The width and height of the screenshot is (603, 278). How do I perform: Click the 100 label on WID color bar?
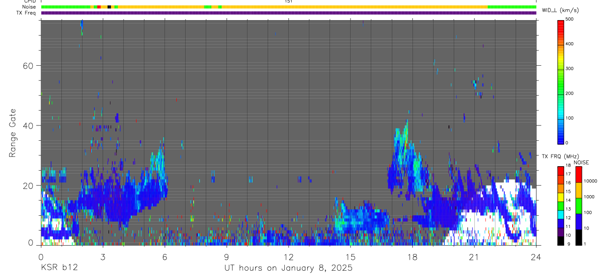(x=570, y=118)
